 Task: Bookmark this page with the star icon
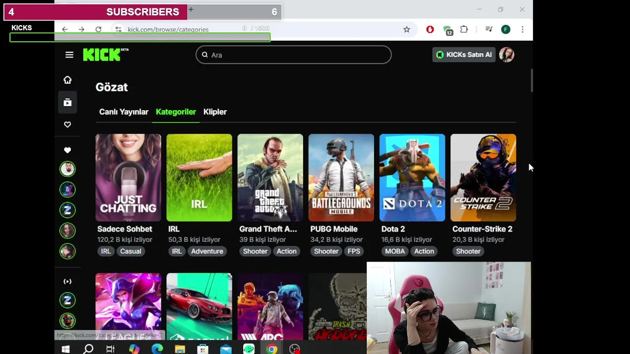click(x=407, y=29)
